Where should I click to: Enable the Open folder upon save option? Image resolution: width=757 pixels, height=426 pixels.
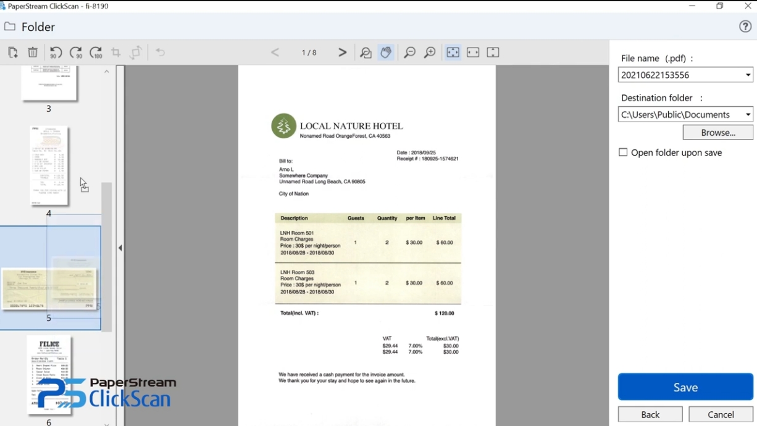(x=622, y=152)
